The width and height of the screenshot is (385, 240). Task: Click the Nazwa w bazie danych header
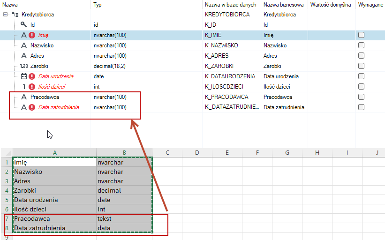click(232, 5)
